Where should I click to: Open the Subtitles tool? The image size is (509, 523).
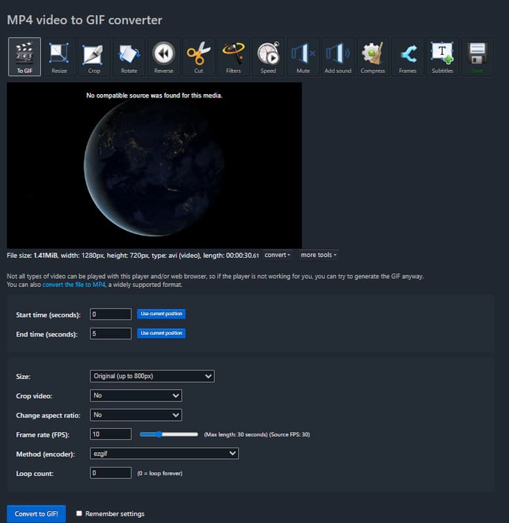click(442, 56)
